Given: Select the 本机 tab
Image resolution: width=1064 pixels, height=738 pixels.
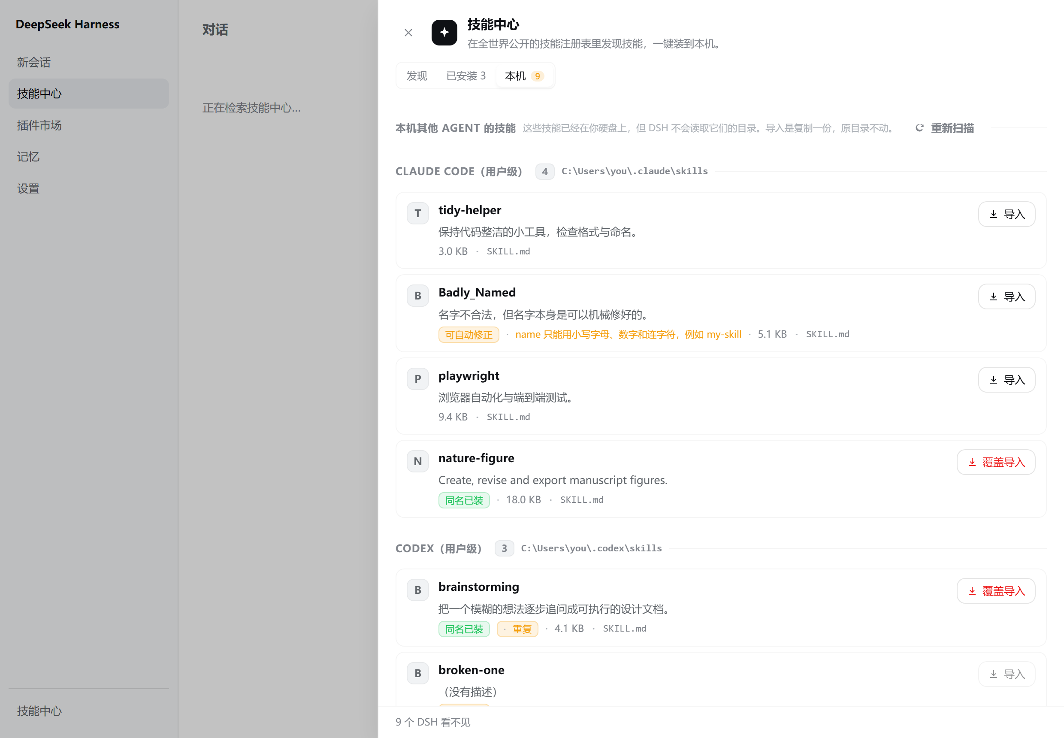Looking at the screenshot, I should click(524, 76).
